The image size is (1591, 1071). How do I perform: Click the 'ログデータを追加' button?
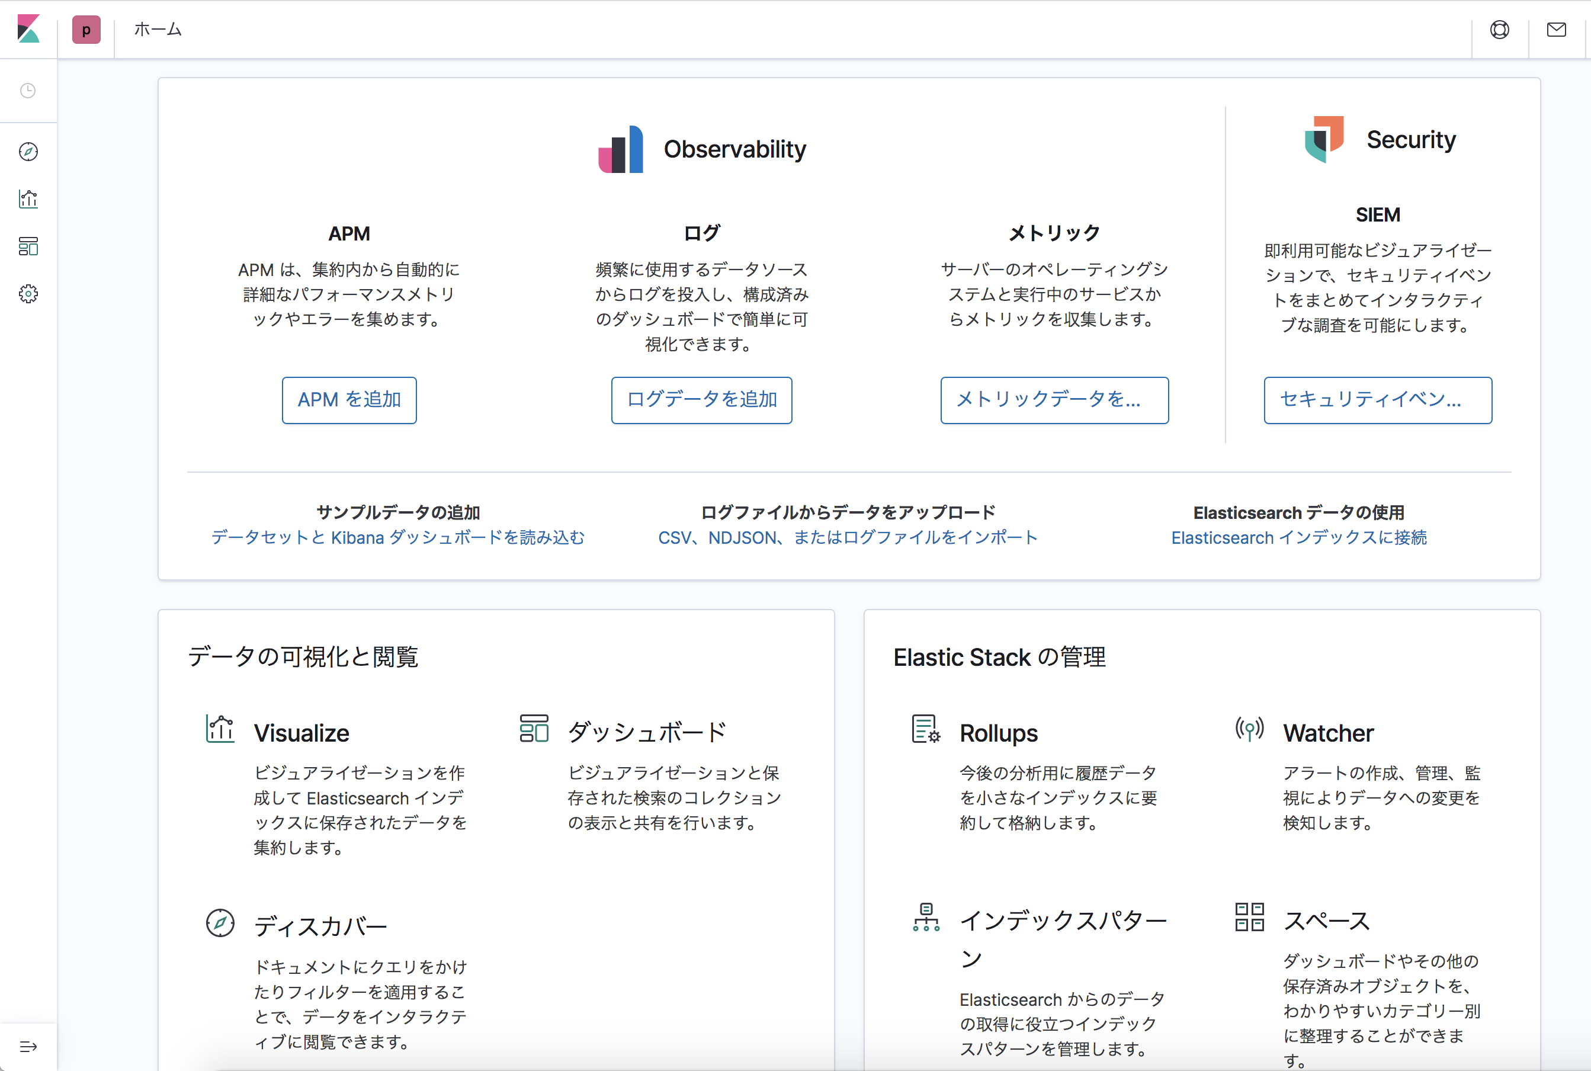click(x=701, y=400)
